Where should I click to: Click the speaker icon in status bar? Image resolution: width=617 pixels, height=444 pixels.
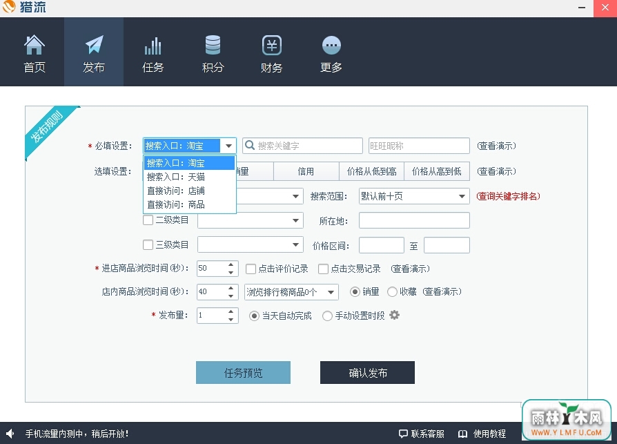coord(10,434)
